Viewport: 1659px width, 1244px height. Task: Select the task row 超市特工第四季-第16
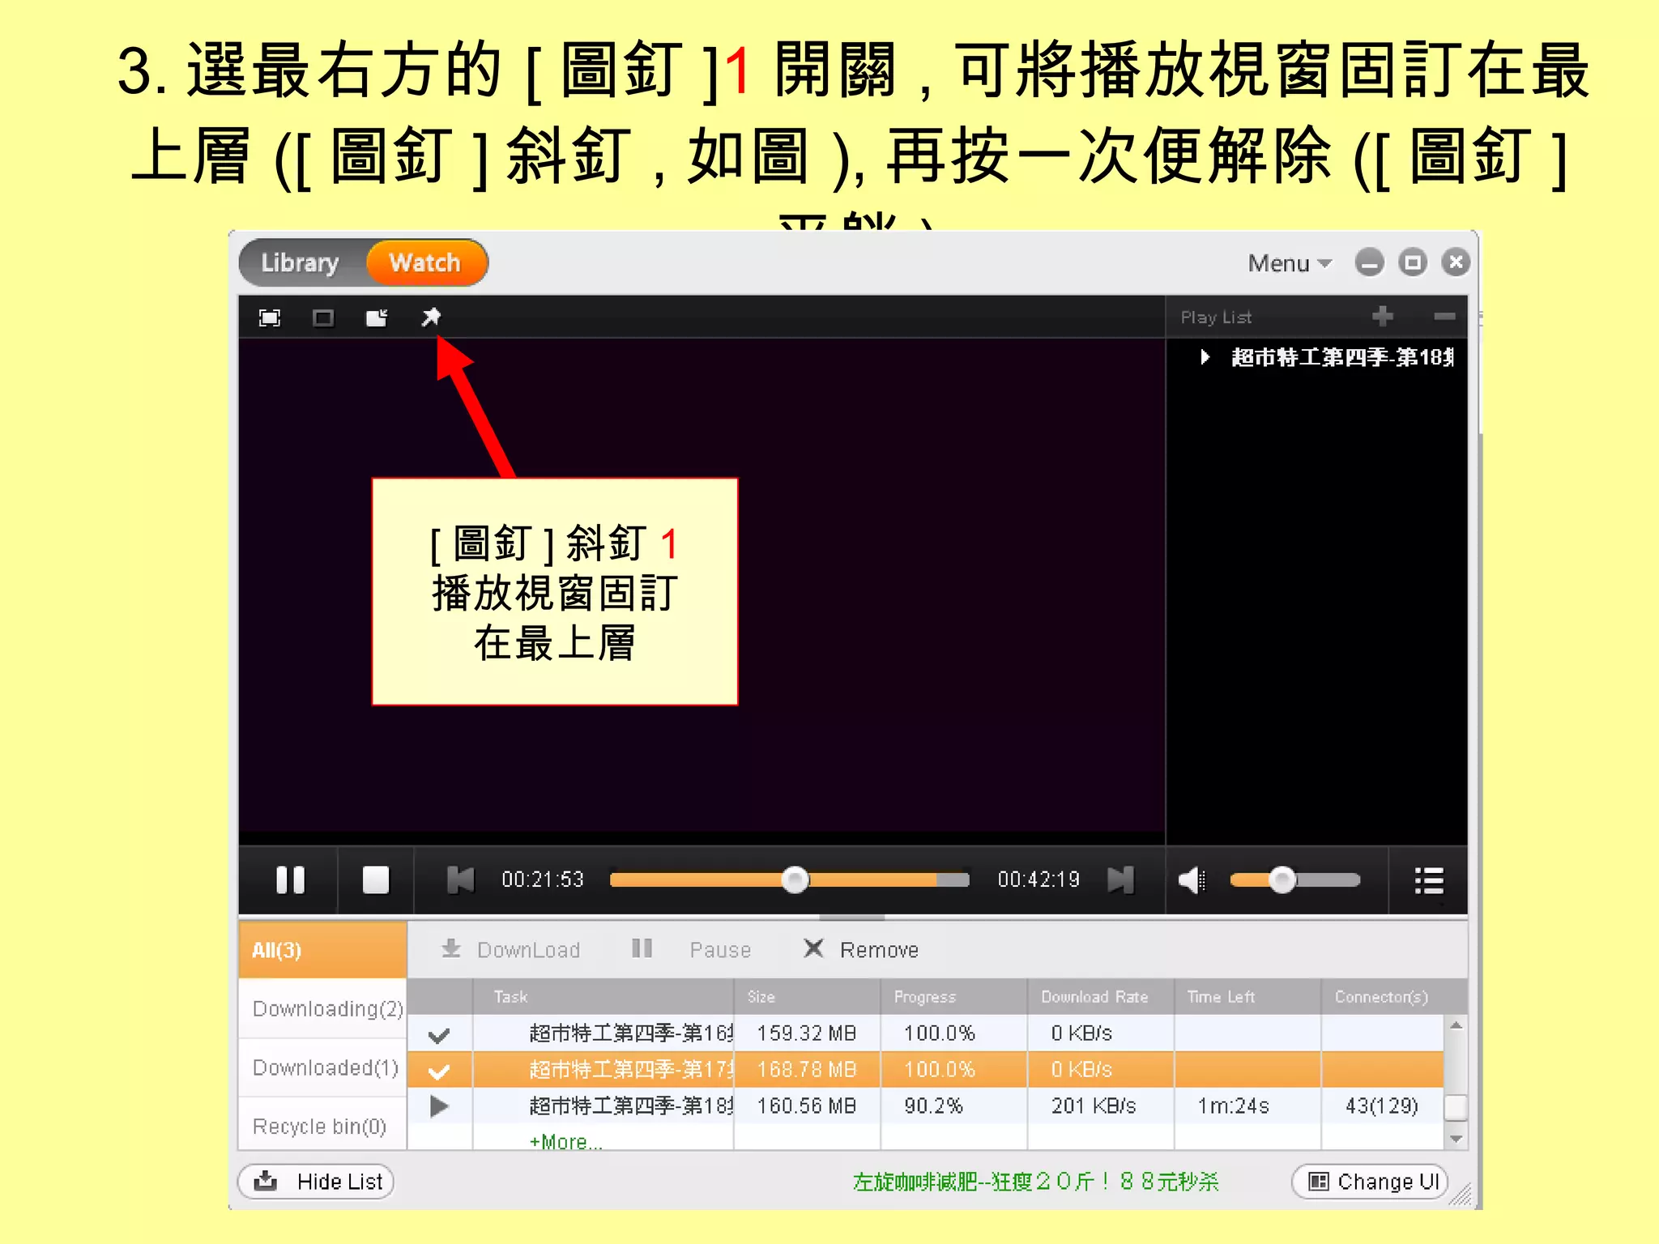coord(925,1033)
